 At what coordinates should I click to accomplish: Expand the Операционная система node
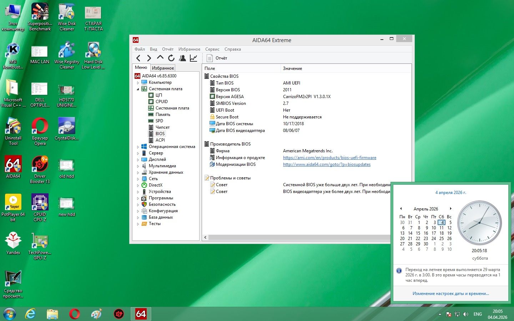tap(138, 147)
